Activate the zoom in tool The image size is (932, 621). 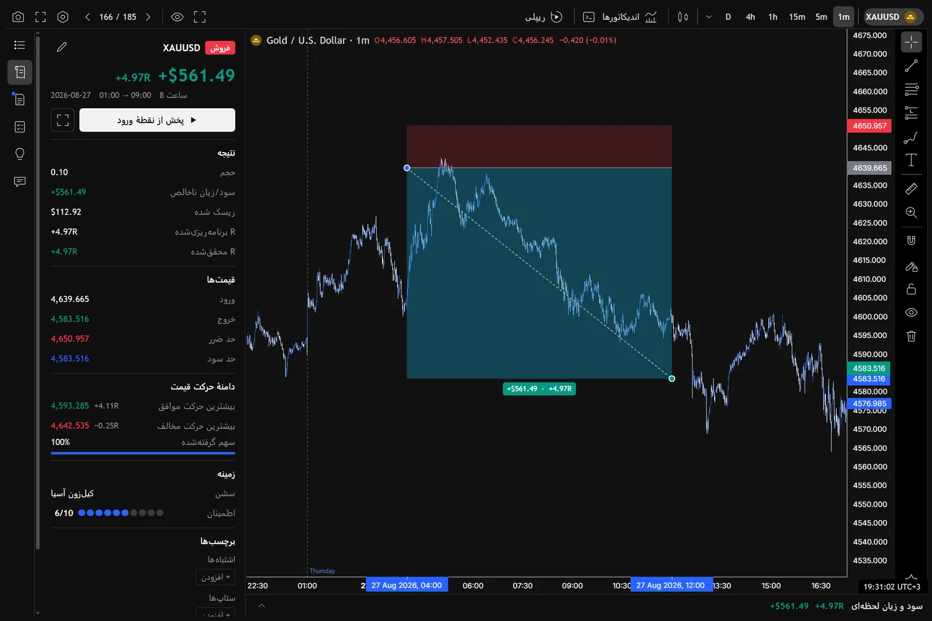[x=912, y=212]
